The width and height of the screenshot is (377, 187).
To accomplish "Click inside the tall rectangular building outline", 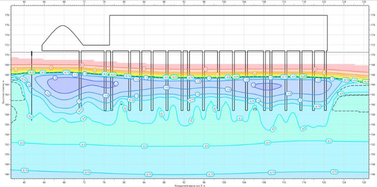I will point(216,33).
